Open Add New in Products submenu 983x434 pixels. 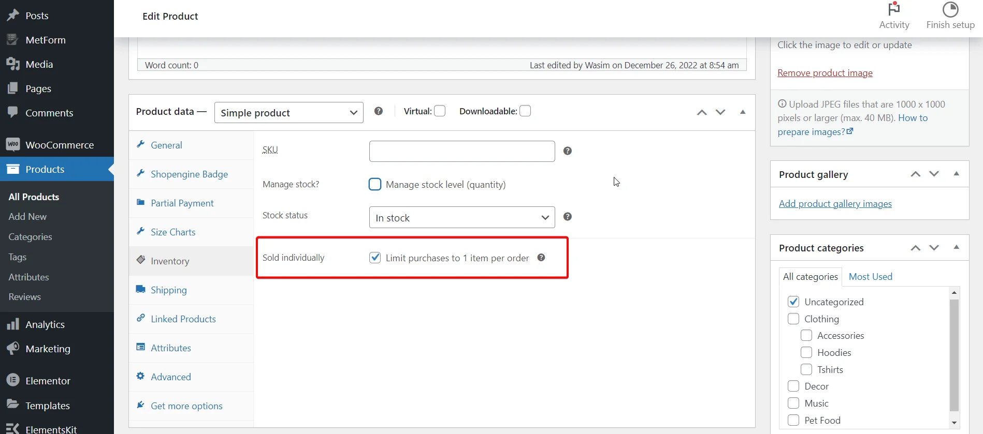pyautogui.click(x=27, y=217)
